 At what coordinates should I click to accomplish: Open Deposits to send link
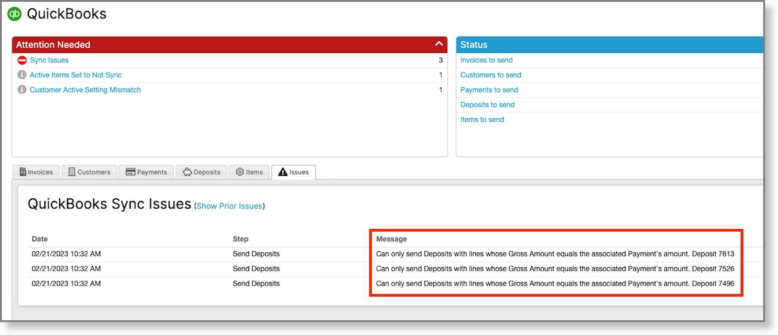[x=487, y=105]
